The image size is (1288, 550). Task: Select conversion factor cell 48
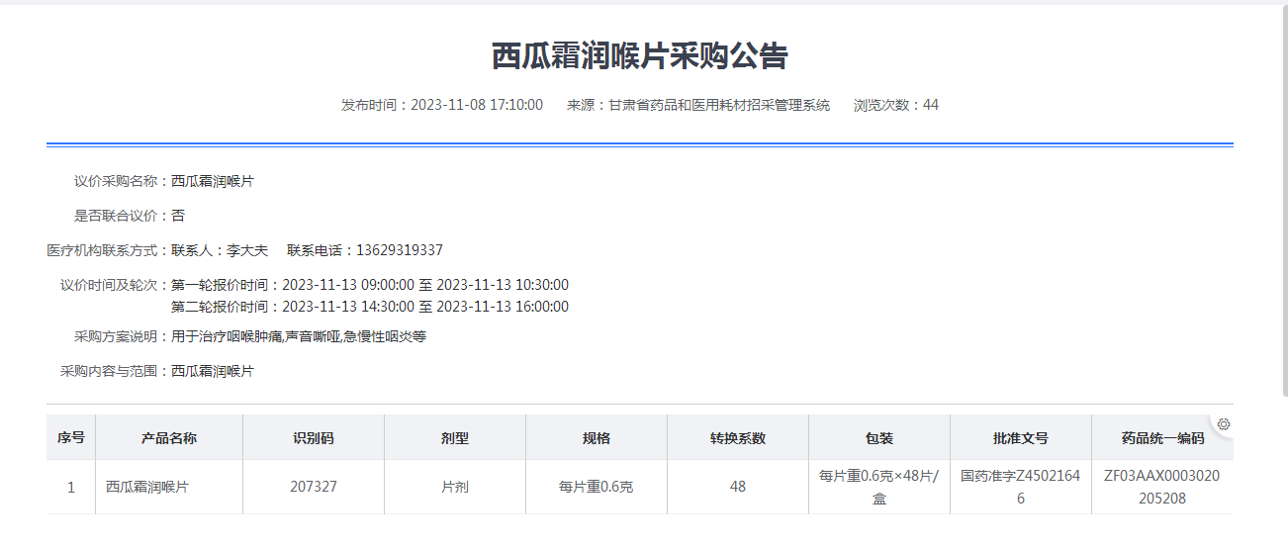pos(738,487)
